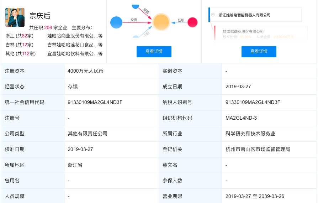Click the unified credit code 91330109MA2GL4ND3F value
Viewport: 318px width, 203px height.
(x=95, y=102)
